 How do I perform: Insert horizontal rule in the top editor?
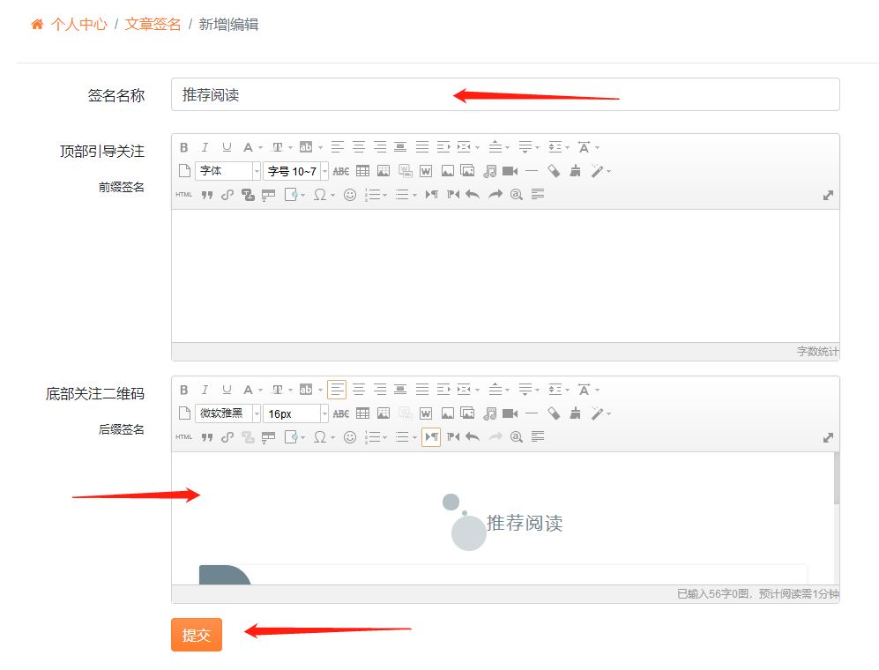point(532,171)
